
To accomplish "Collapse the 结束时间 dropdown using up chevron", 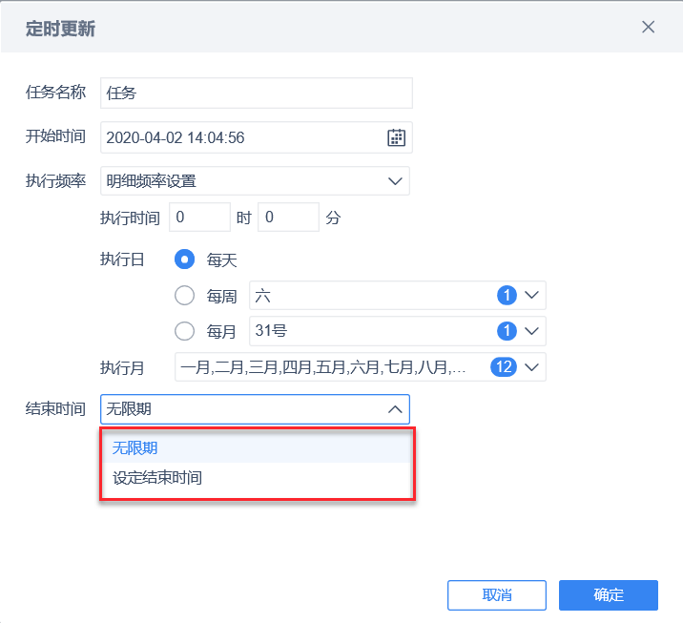I will click(x=395, y=409).
